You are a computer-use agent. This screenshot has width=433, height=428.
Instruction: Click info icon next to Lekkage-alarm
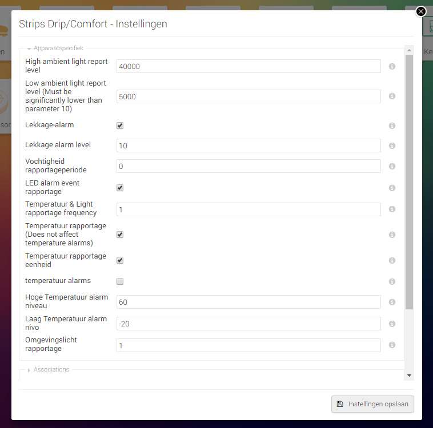tap(392, 126)
